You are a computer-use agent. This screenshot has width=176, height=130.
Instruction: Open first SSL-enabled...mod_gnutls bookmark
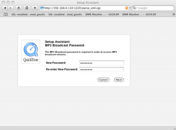[x=28, y=14]
